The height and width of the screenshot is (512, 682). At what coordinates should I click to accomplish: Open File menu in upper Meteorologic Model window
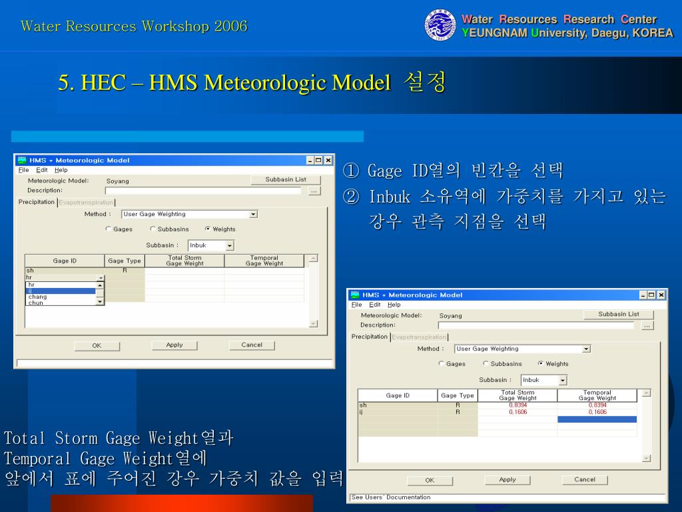coord(23,170)
